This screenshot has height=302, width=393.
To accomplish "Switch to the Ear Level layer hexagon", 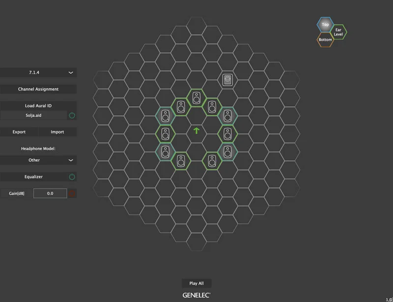I will [x=338, y=32].
